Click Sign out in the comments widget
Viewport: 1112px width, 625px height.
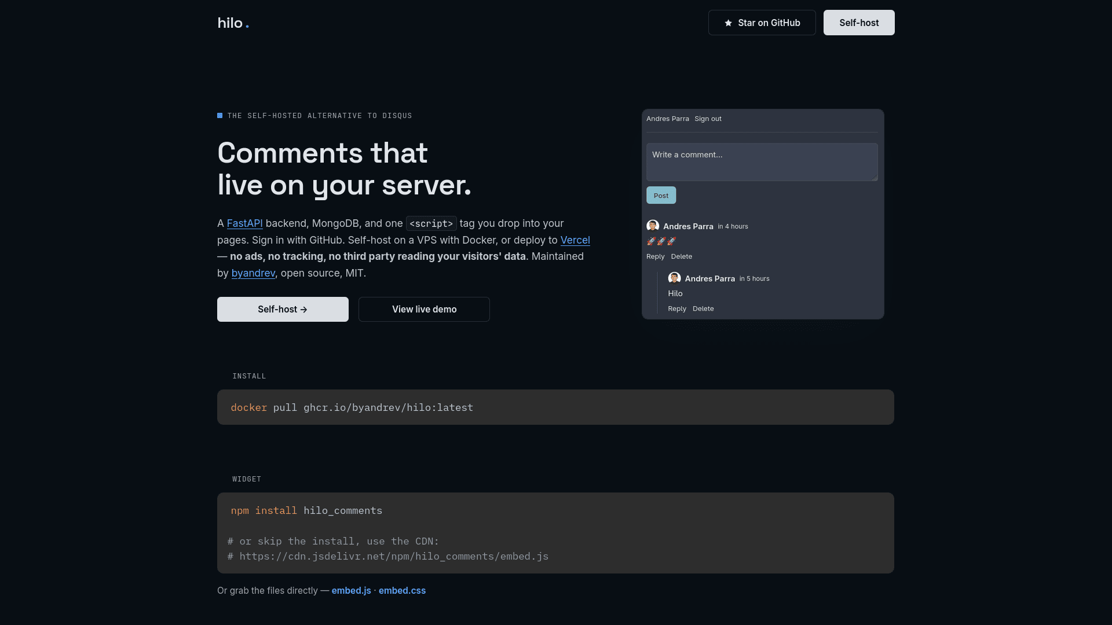tap(708, 119)
